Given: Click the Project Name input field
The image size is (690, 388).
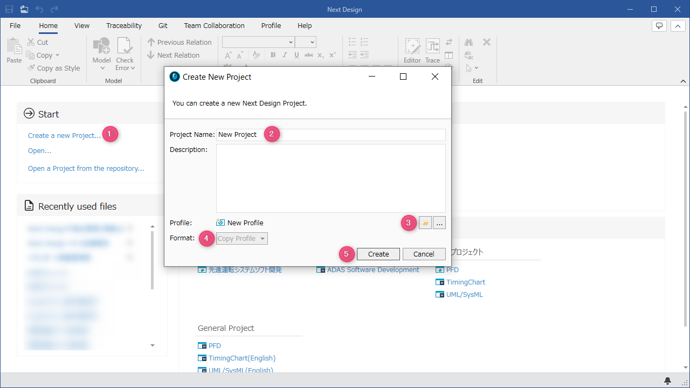Looking at the screenshot, I should tap(331, 135).
